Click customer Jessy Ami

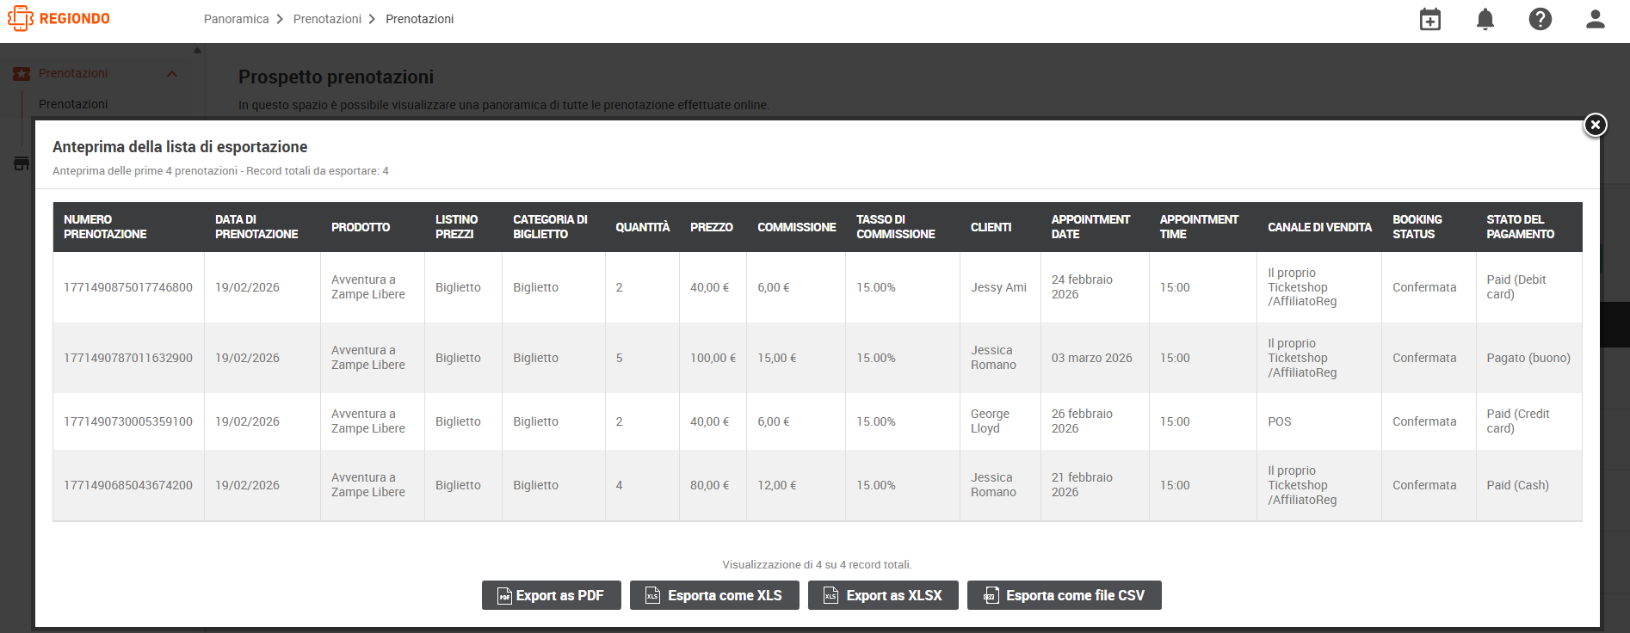[998, 287]
